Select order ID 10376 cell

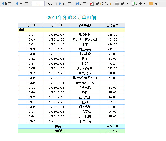(x=31, y=92)
